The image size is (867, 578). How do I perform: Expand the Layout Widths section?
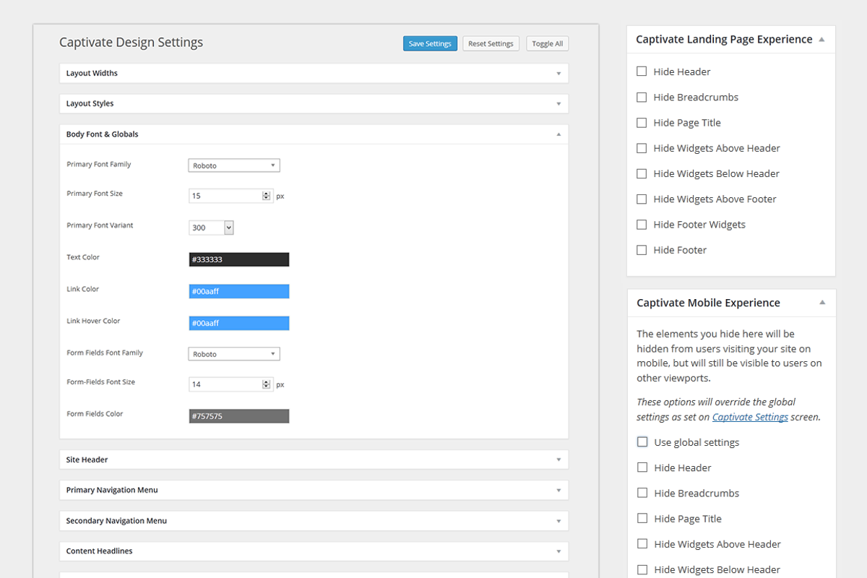pos(314,73)
